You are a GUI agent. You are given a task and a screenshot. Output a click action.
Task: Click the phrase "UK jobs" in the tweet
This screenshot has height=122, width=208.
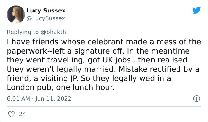coord(105,59)
